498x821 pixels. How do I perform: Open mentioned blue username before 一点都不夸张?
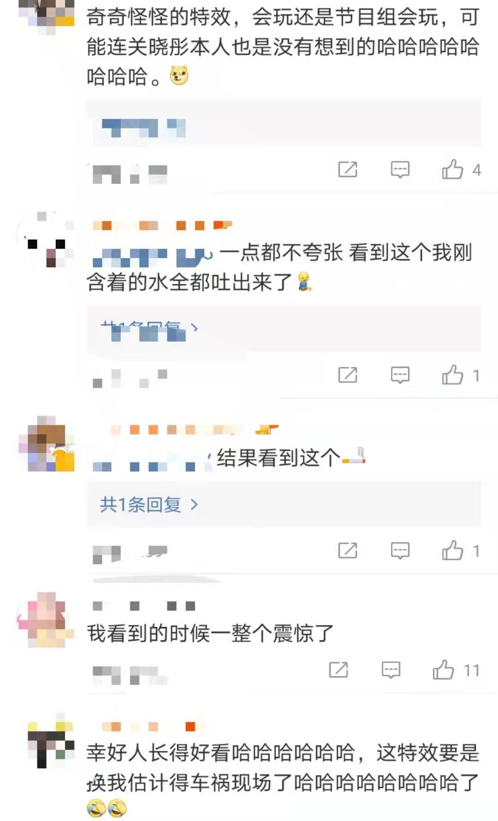153,258
